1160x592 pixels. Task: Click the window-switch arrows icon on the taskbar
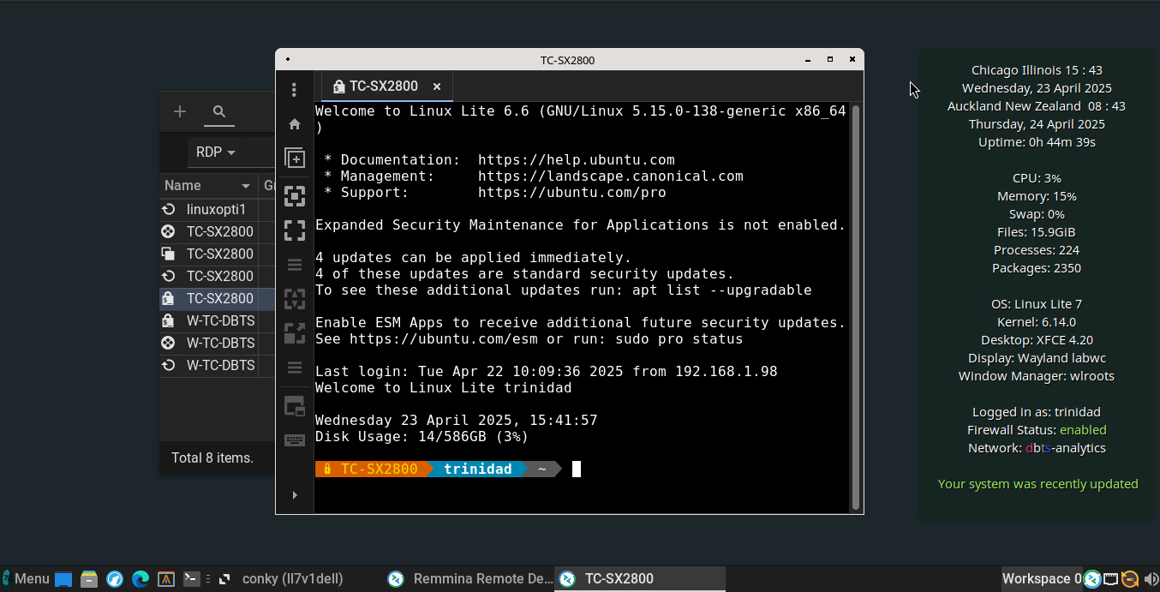pos(224,579)
